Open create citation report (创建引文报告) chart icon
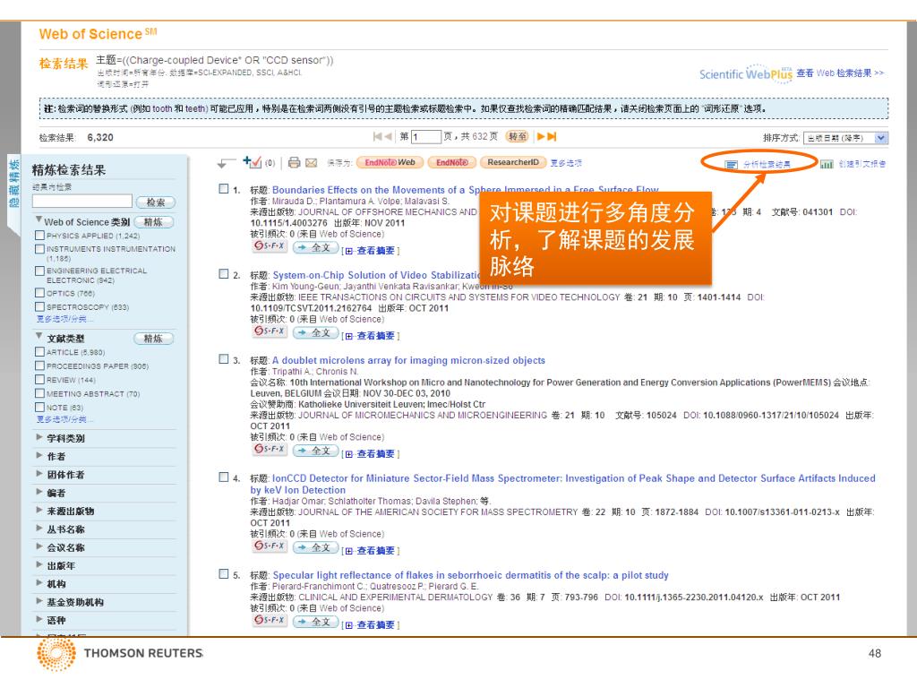The height and width of the screenshot is (688, 917). pos(827,165)
